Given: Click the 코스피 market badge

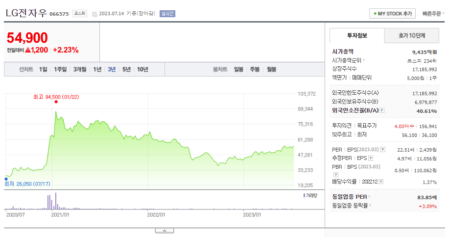Looking at the screenshot, I should click(80, 13).
